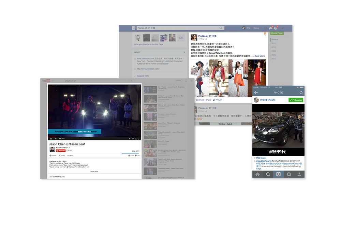
Task: Dislike the Jason Chen x Nissan Leaf video
Action: click(136, 155)
